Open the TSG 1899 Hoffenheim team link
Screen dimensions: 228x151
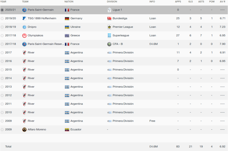click(42, 18)
